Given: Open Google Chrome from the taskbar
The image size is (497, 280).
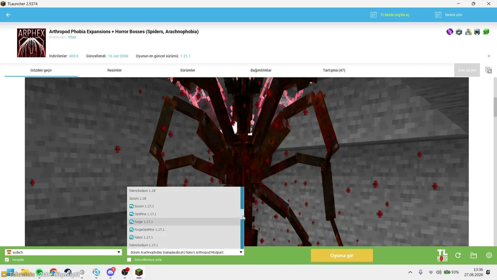Looking at the screenshot, I should click(x=54, y=272).
